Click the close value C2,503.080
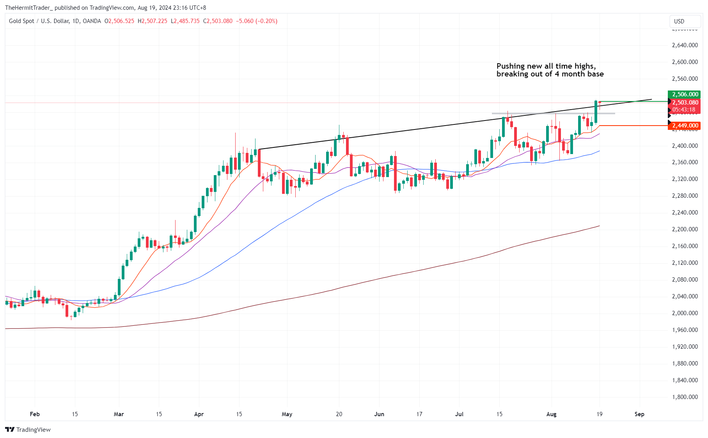 (218, 21)
